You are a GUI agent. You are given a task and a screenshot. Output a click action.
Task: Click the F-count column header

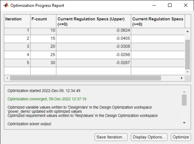[x=43, y=21]
